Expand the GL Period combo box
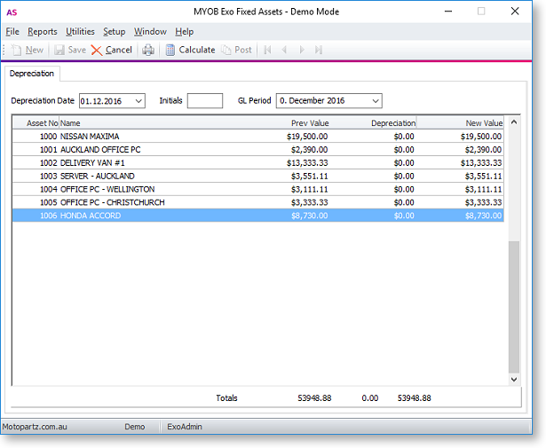 click(375, 101)
